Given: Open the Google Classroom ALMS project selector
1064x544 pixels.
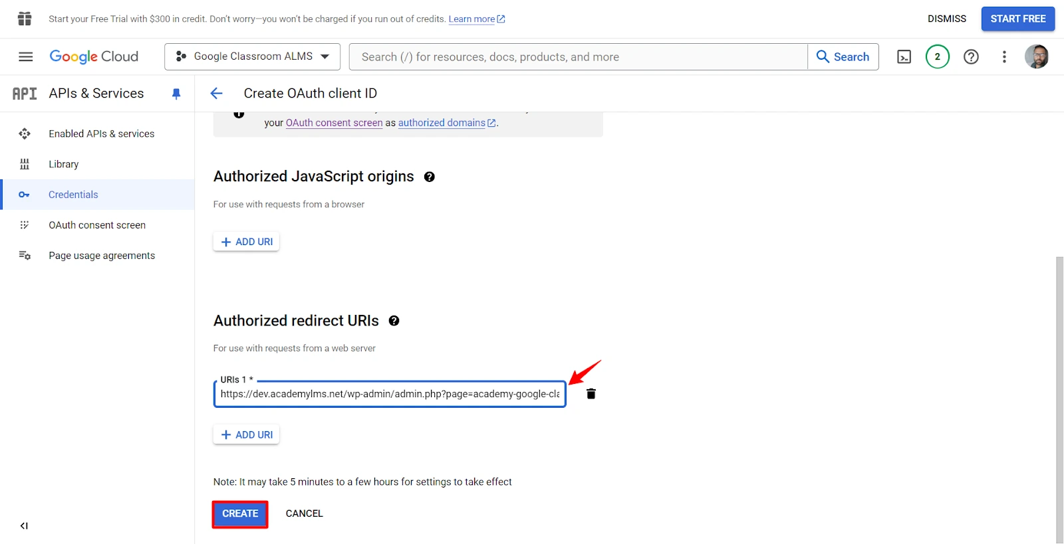Looking at the screenshot, I should pyautogui.click(x=252, y=56).
